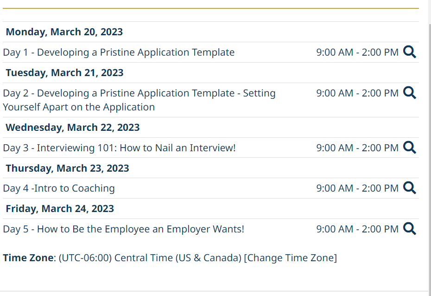Click the Change Time Zone link
Screen dimensions: 431x296
coord(290,258)
